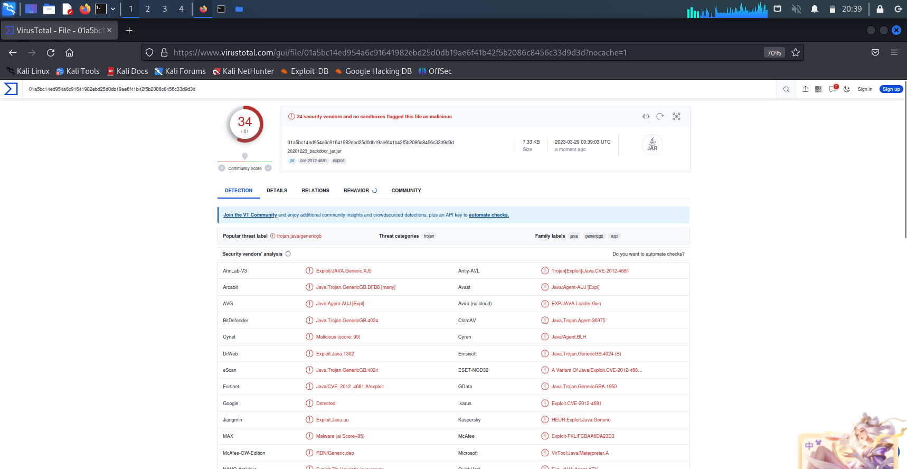Click the VirusTotal search magnifier icon
Viewport: 907px width, 469px height.
click(x=786, y=89)
